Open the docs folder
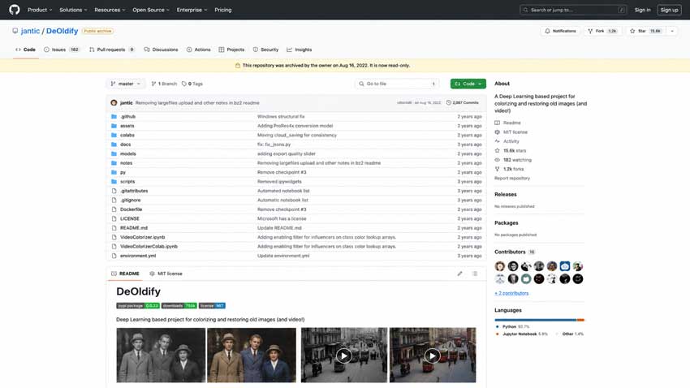690x388 pixels. point(125,144)
